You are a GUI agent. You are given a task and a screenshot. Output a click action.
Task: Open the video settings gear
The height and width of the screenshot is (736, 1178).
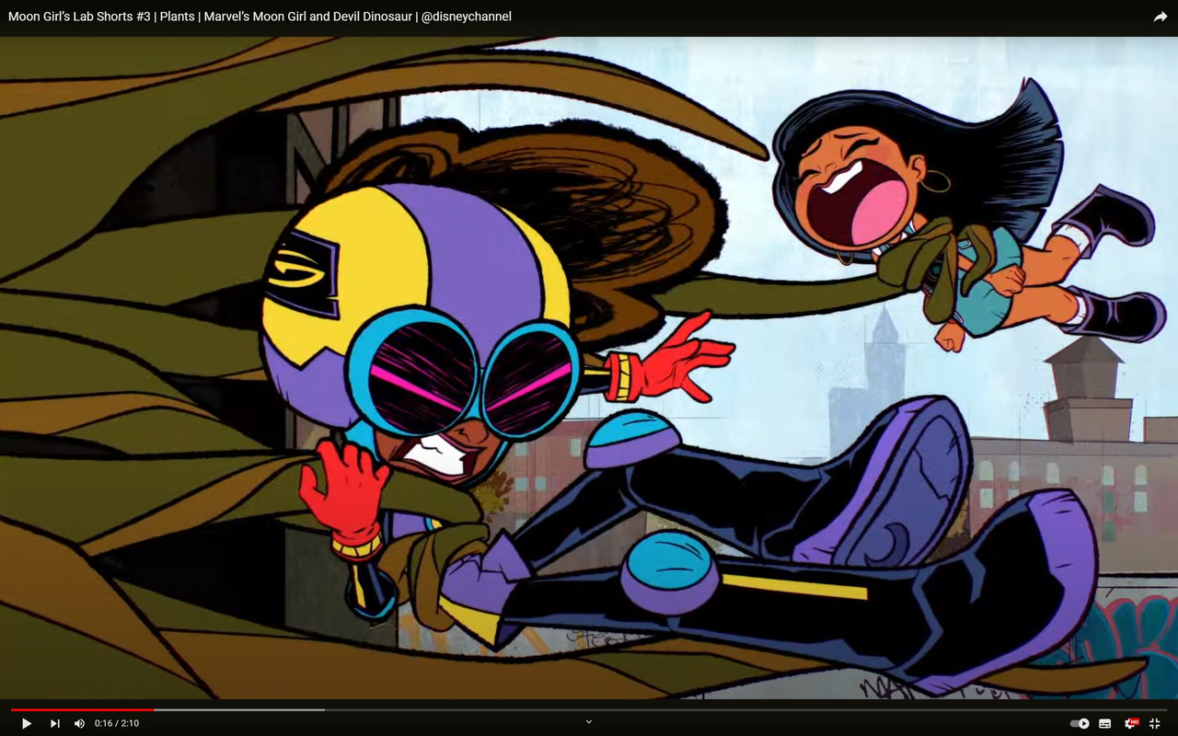[1131, 723]
